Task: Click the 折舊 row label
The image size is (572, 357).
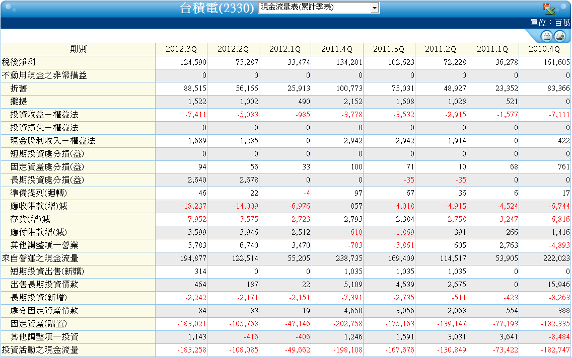Action: (19, 88)
